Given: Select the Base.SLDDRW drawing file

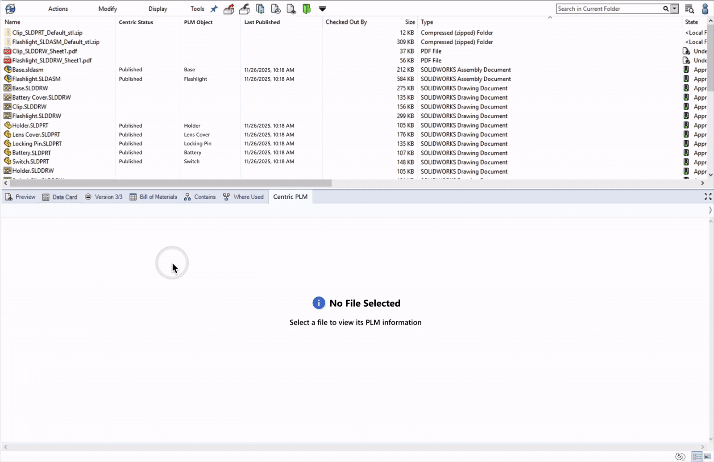Looking at the screenshot, I should pyautogui.click(x=30, y=88).
